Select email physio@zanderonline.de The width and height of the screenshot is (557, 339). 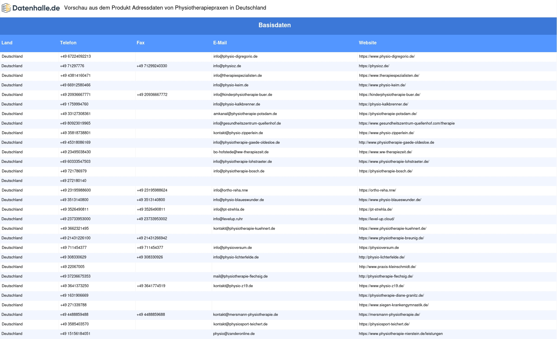coord(234,334)
